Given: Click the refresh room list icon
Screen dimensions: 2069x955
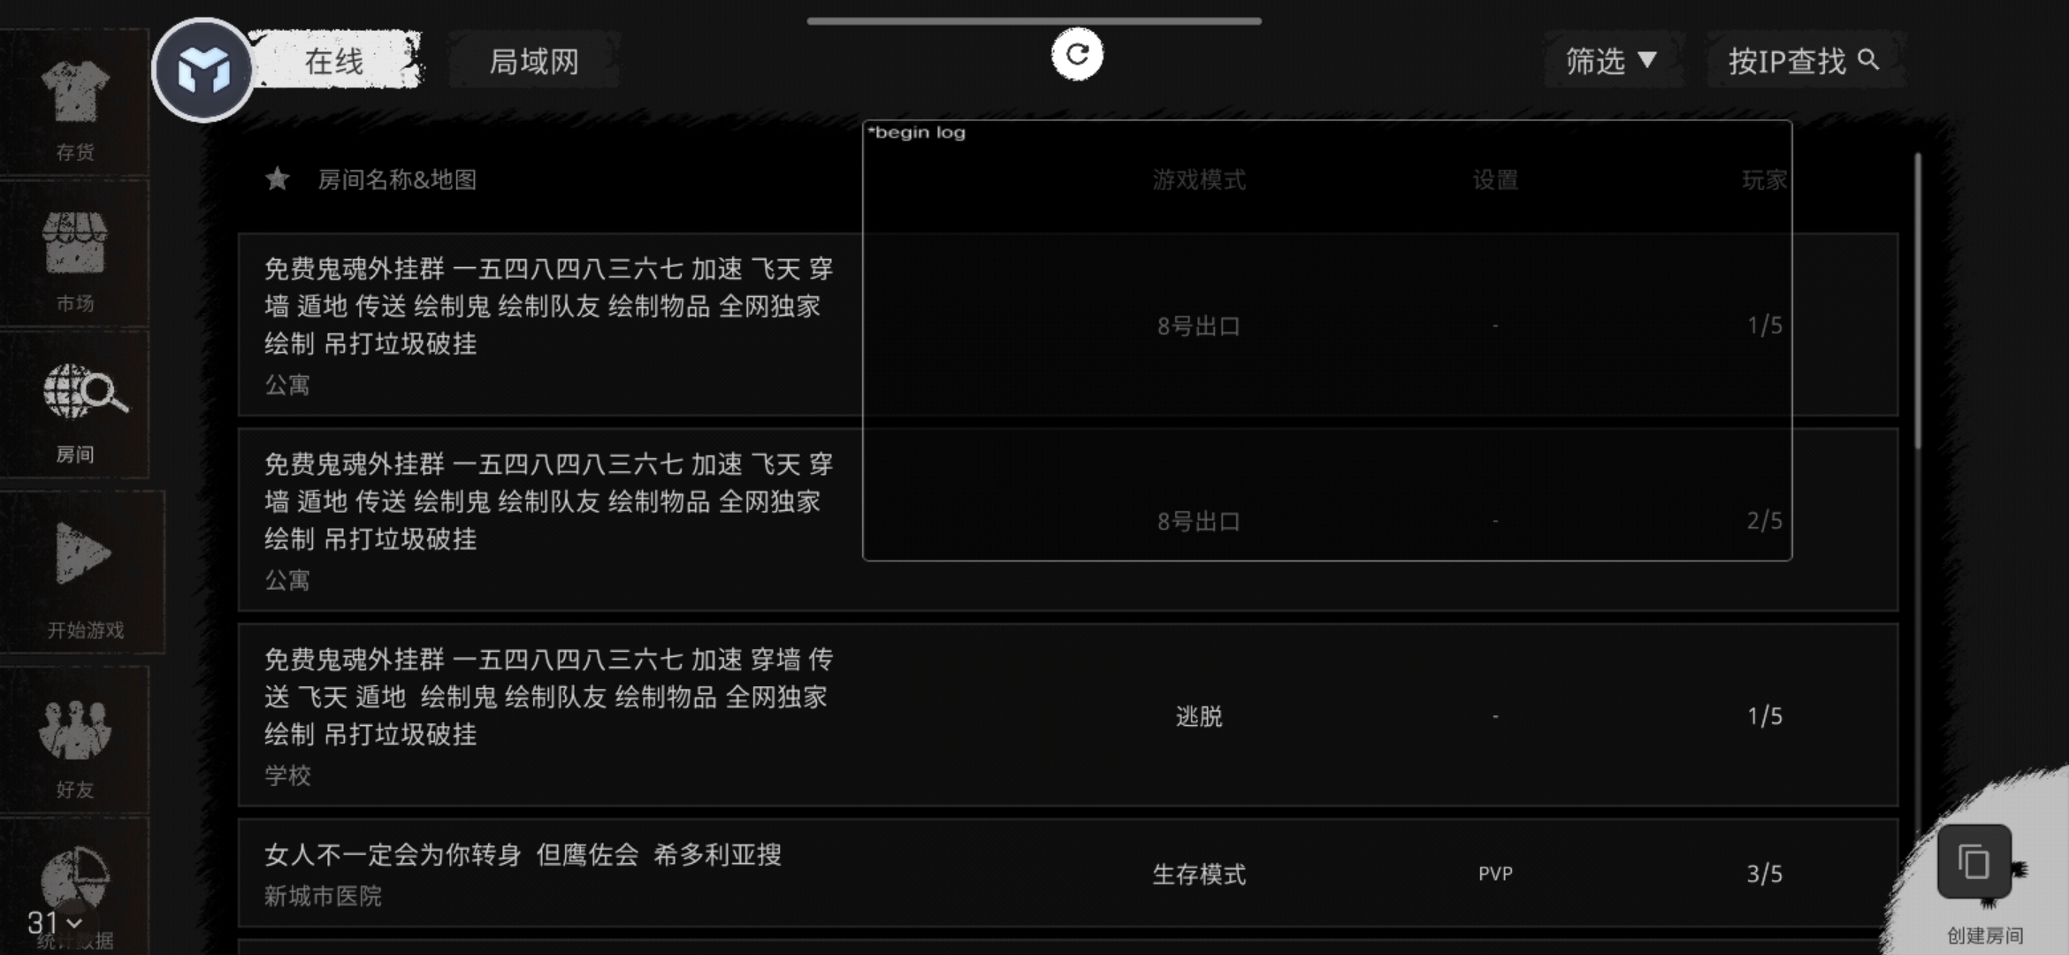Looking at the screenshot, I should click(1077, 55).
